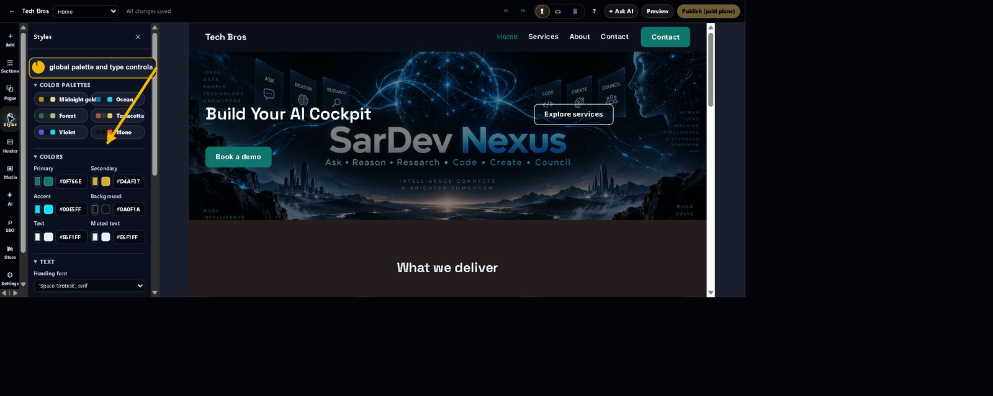This screenshot has width=993, height=396.
Task: Click Publish (paid plans) button
Action: [708, 11]
